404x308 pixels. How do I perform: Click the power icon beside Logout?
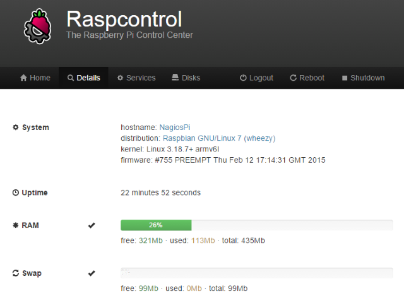click(243, 78)
